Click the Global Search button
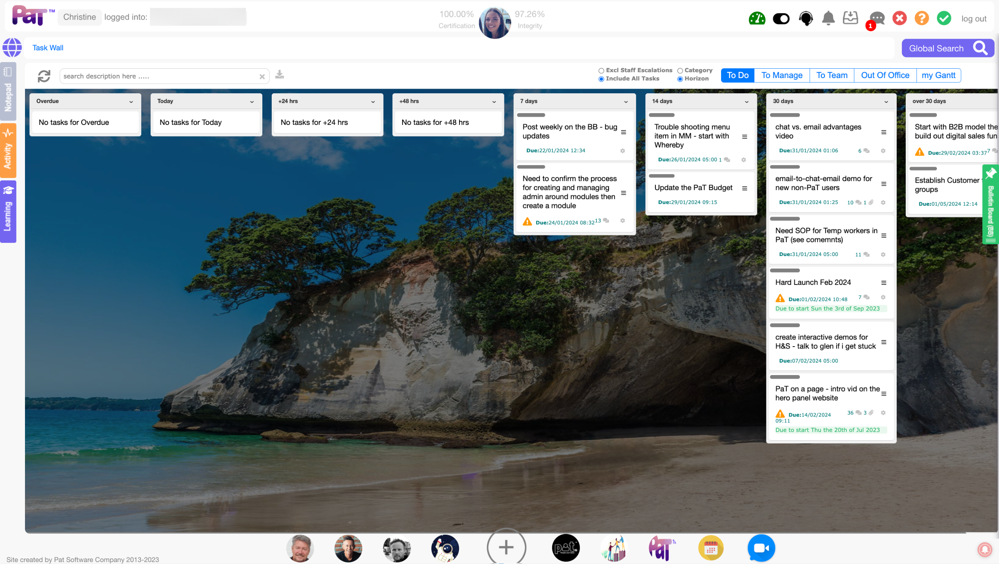999x564 pixels. coord(947,48)
